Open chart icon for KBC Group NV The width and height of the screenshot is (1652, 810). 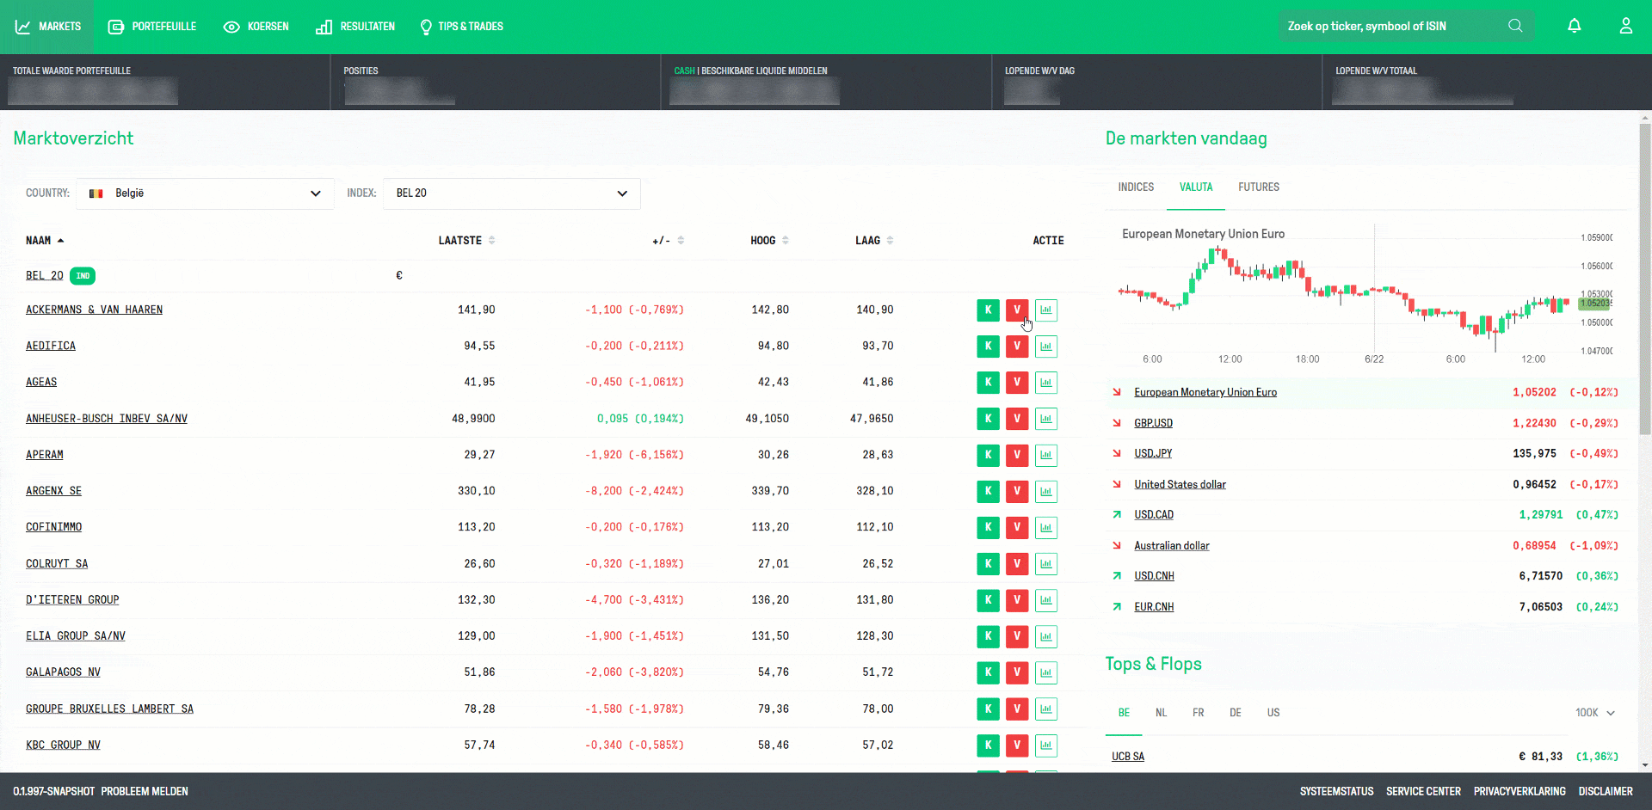coord(1046,746)
